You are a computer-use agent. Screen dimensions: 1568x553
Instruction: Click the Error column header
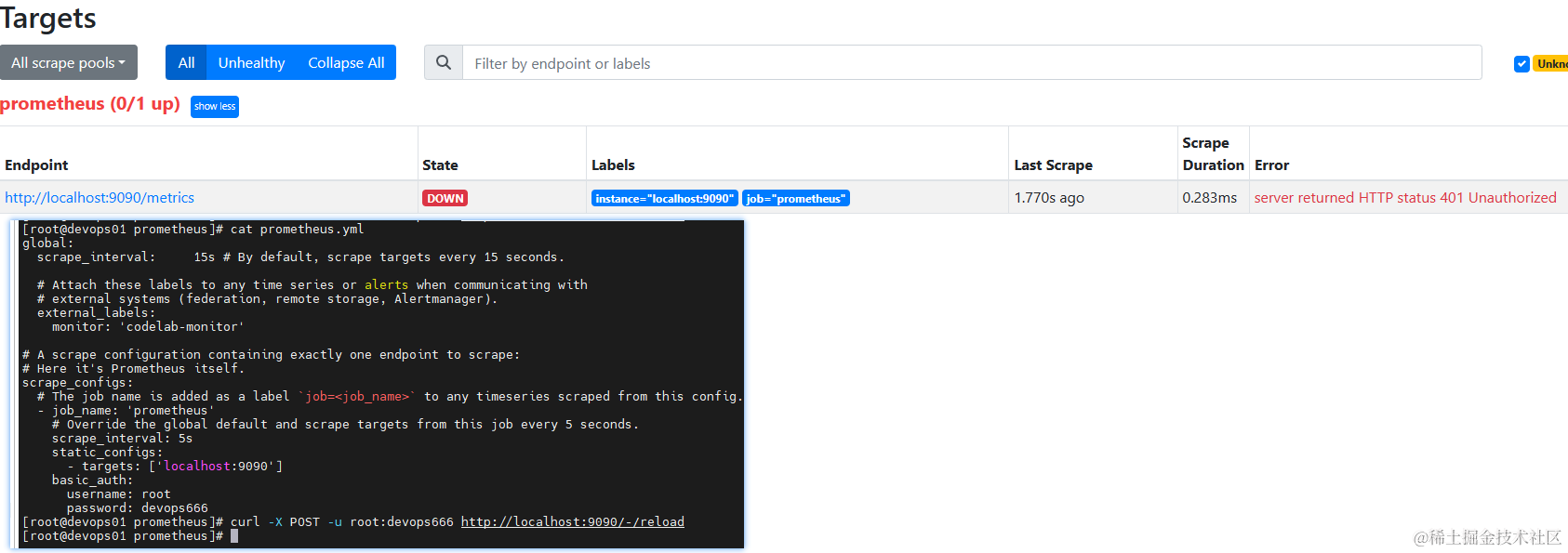(1271, 165)
